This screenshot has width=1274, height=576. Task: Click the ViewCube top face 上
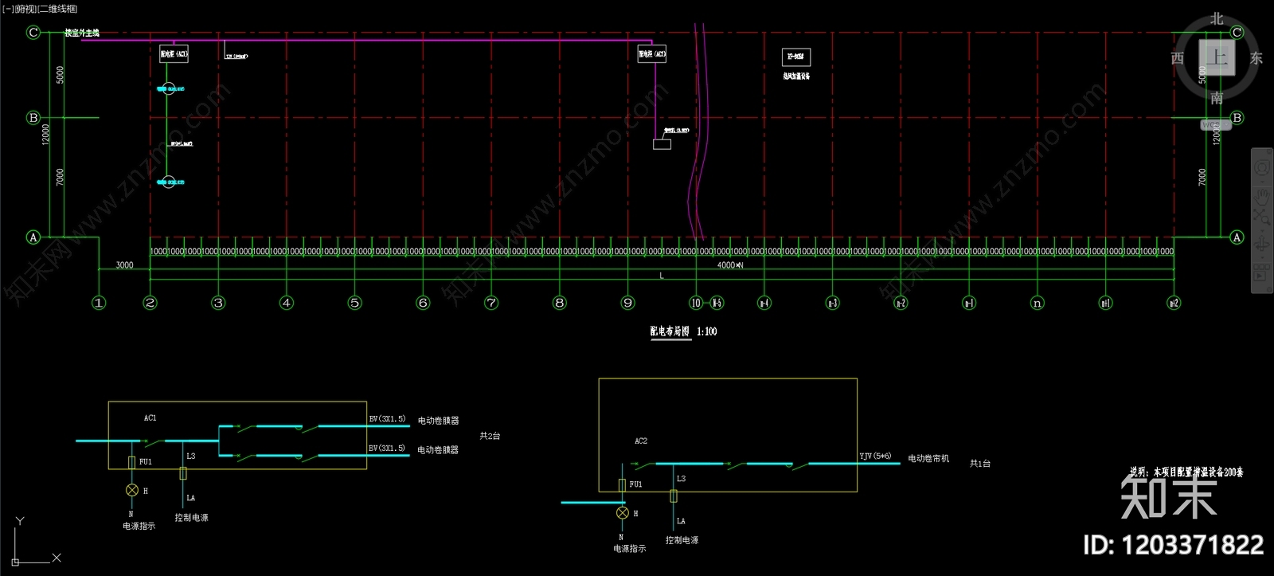click(x=1217, y=57)
